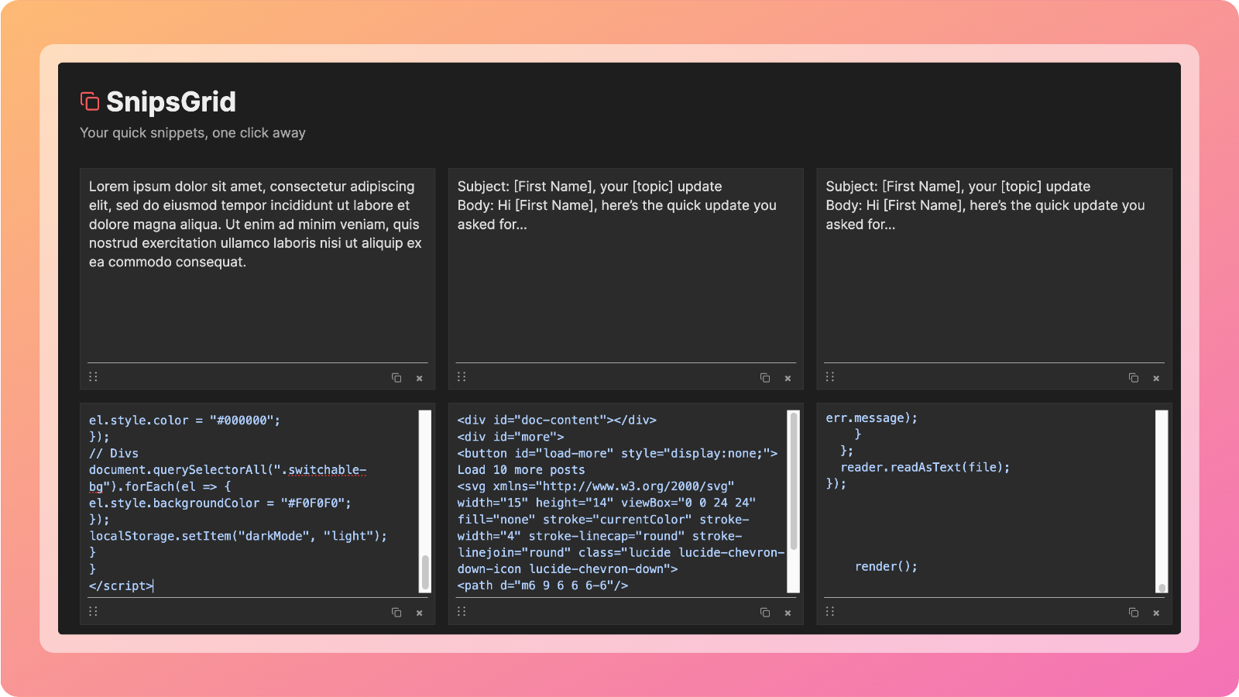Delete the dark mode script snippet
The height and width of the screenshot is (697, 1239).
pyautogui.click(x=420, y=612)
